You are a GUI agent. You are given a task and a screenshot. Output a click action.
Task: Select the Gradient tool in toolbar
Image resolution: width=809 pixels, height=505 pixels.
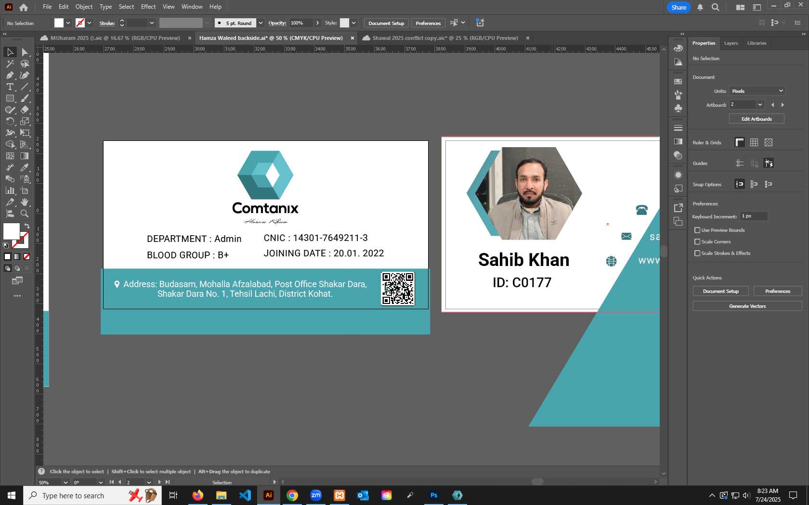[x=25, y=156]
